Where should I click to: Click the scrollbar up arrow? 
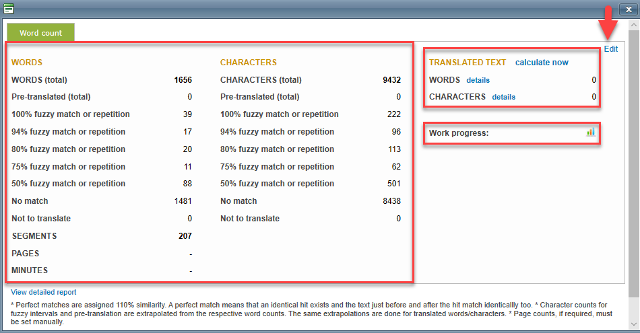click(633, 25)
